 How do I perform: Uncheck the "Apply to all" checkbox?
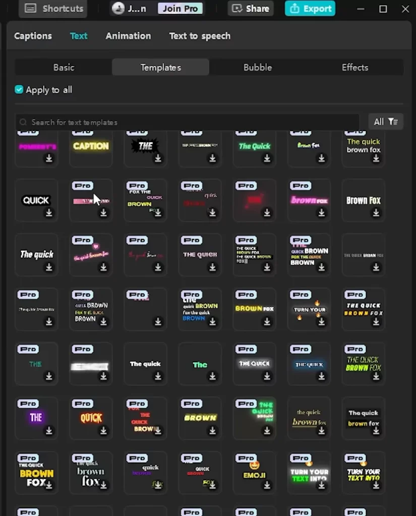coord(19,89)
